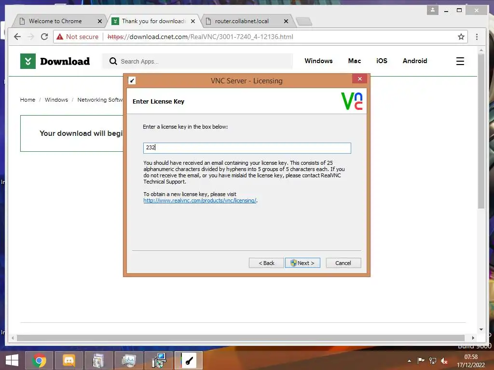
Task: Close the Welcome to Chrome tab
Action: [x=99, y=21]
